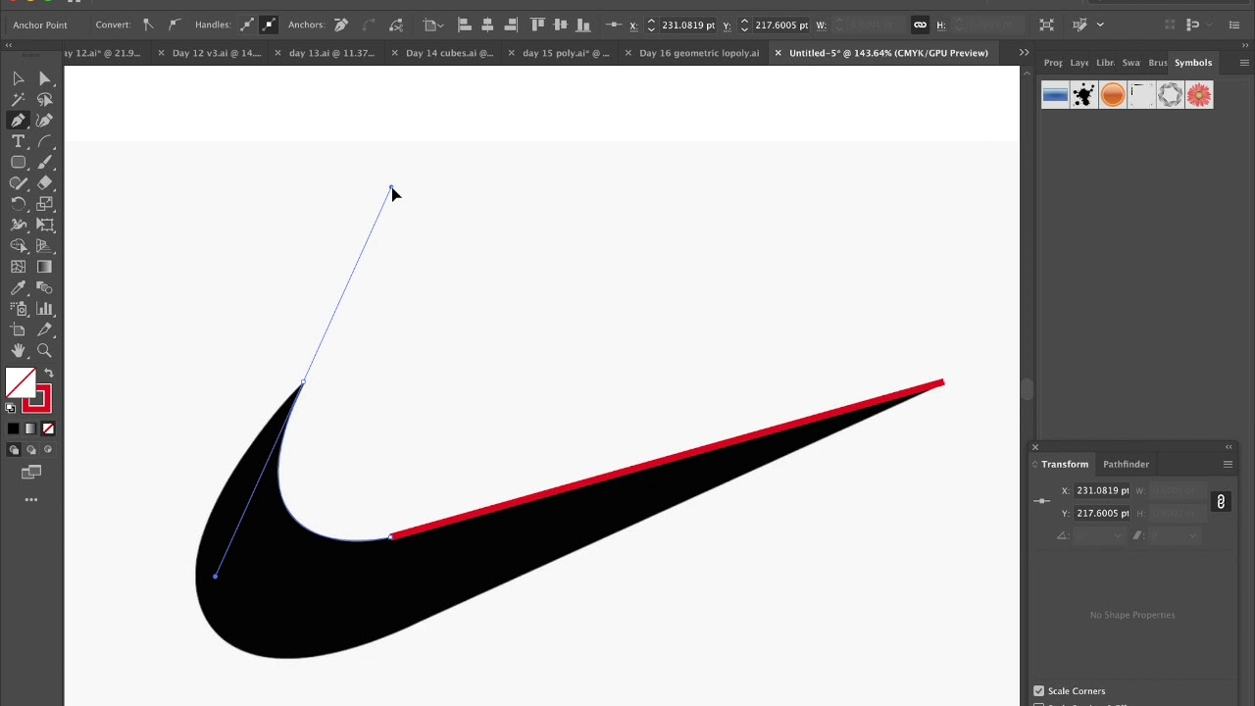Select the orange sphere symbol

(x=1112, y=95)
